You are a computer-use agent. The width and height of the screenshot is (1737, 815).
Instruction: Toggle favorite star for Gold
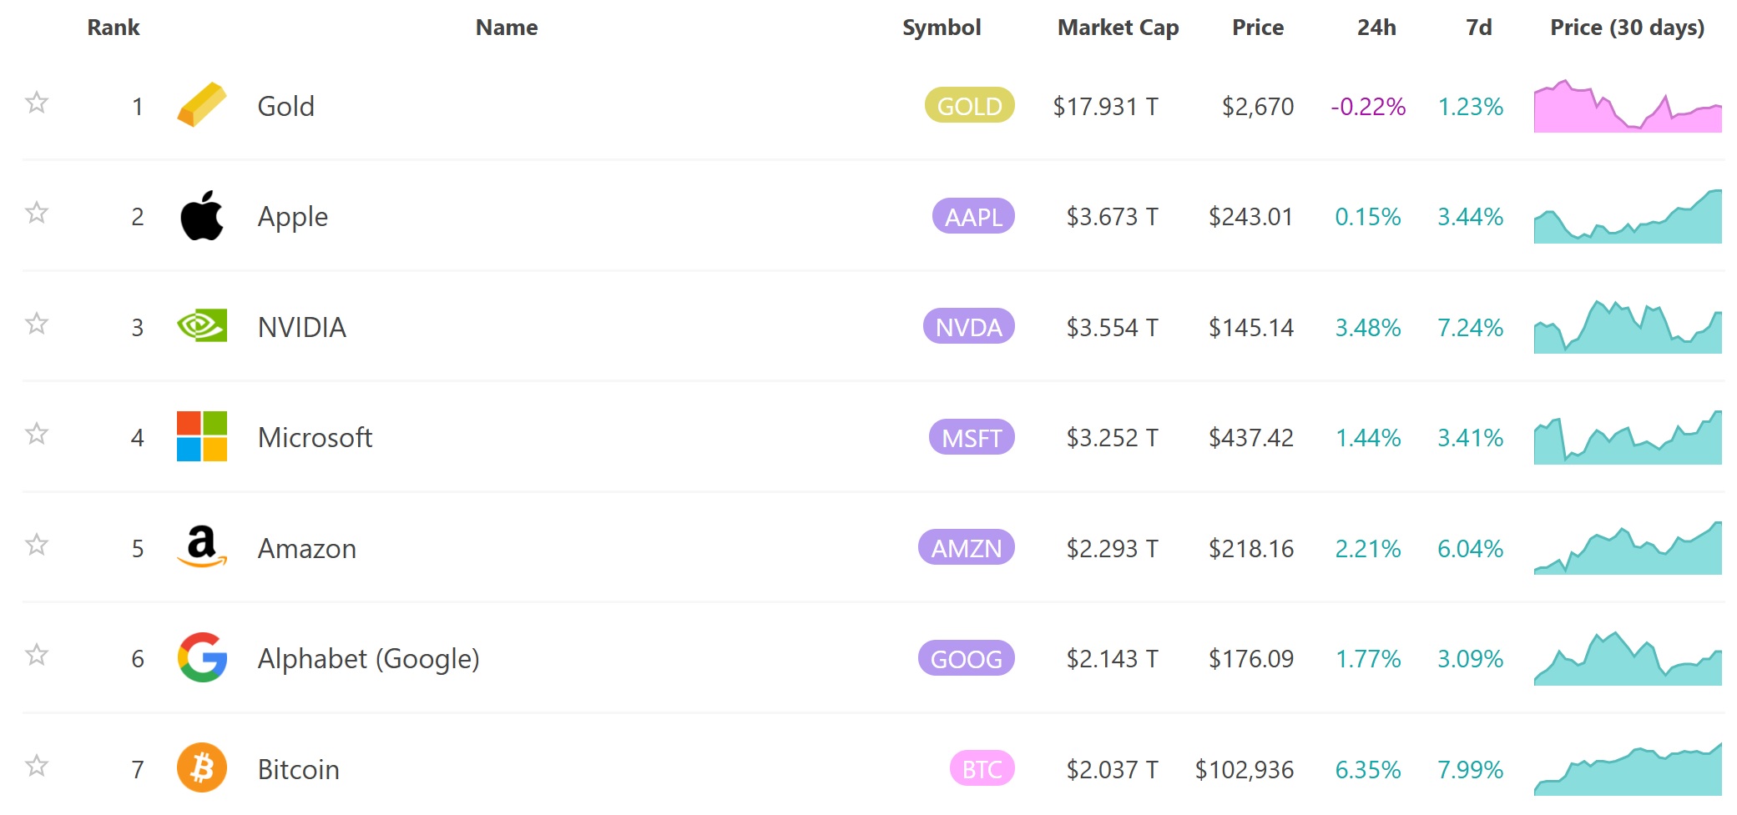point(37,103)
